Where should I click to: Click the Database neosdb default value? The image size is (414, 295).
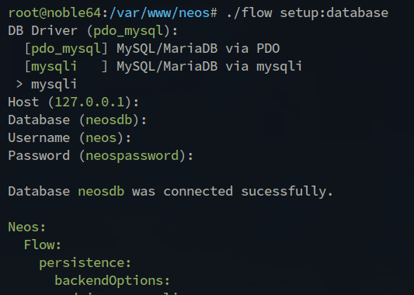click(109, 120)
